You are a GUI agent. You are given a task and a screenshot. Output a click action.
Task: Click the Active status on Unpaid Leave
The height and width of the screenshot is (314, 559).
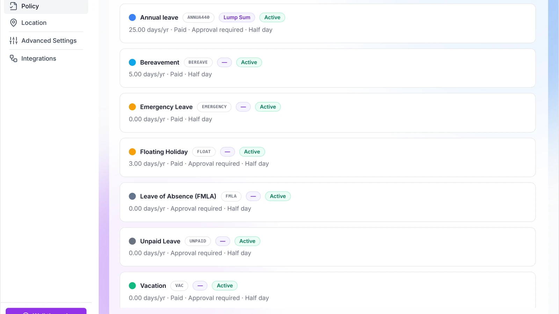[247, 241]
